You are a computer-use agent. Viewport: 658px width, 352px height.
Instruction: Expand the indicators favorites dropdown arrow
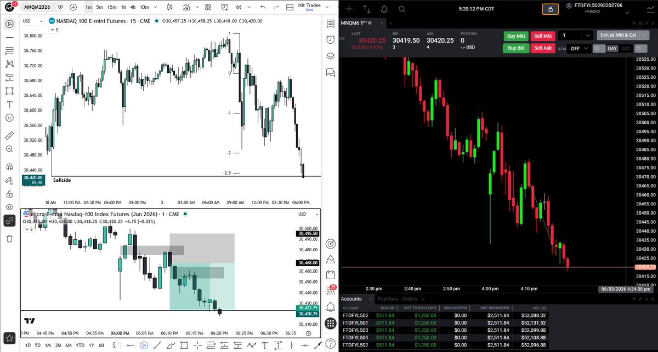(197, 7)
